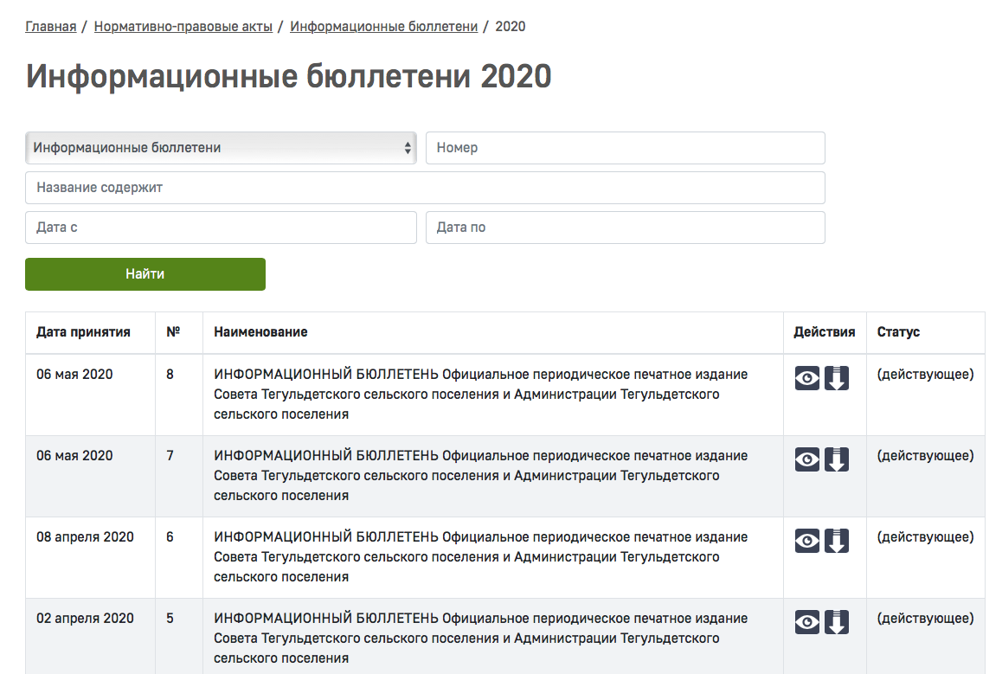The width and height of the screenshot is (1002, 674).
Task: Click number 8 in № column
Action: click(x=170, y=375)
